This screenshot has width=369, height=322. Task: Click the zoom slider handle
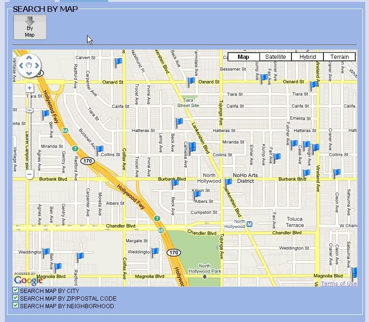30,110
